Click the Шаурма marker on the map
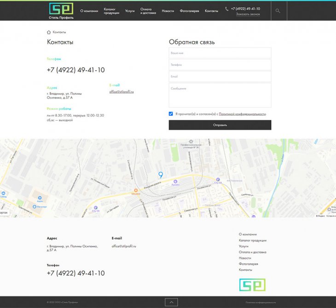The height and width of the screenshot is (308, 336). pyautogui.click(x=135, y=190)
